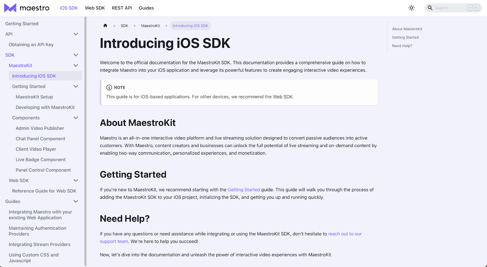Collapse the MaestroKit sidebar chevron
Screen dimensions: 487x267
coord(76,65)
